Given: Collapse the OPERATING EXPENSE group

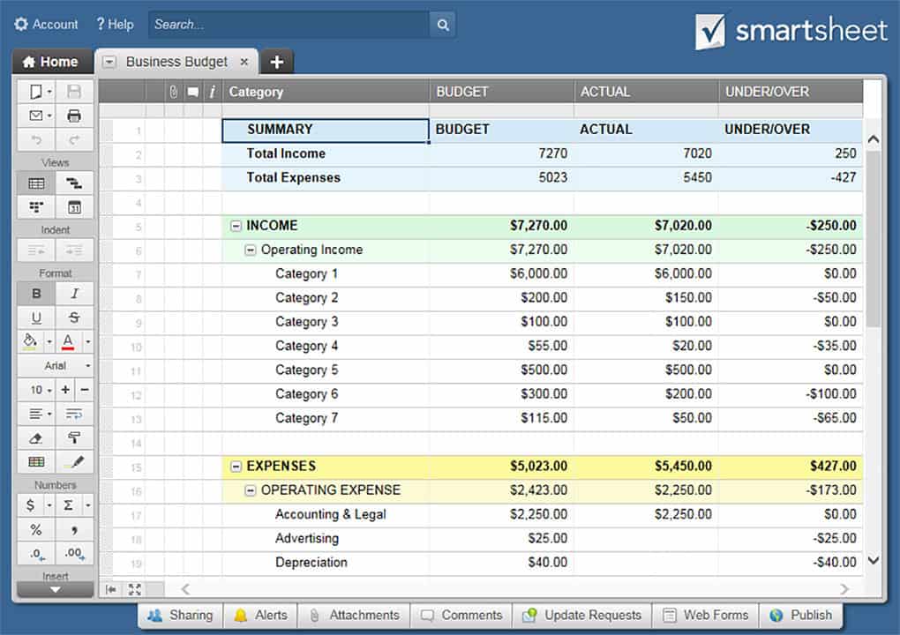Looking at the screenshot, I should click(251, 490).
